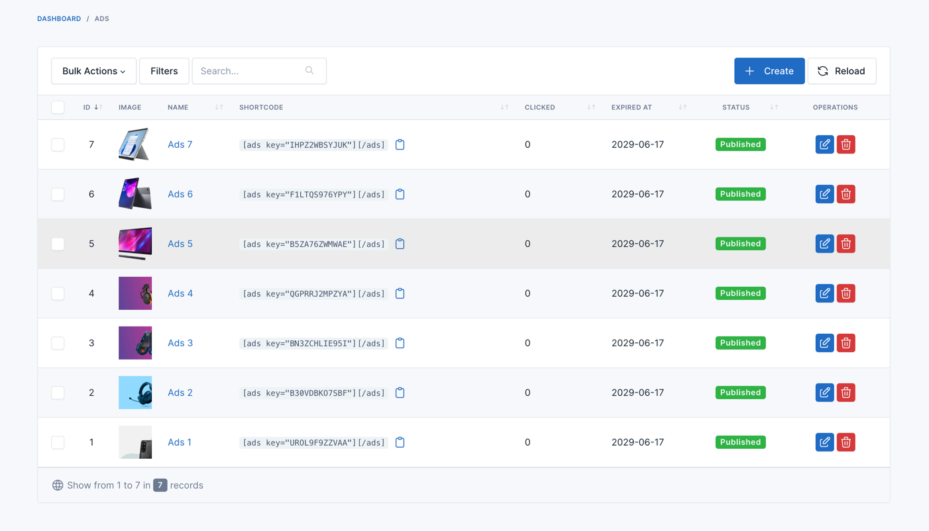Check the box for Ads 6 row
This screenshot has width=929, height=531.
click(x=58, y=194)
